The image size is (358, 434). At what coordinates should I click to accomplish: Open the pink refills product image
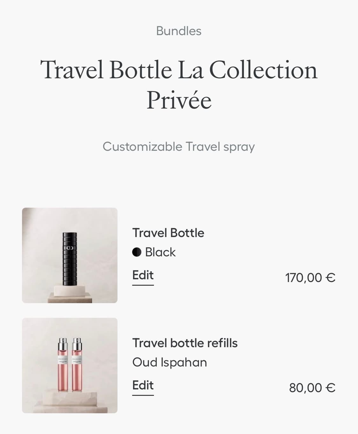(70, 365)
